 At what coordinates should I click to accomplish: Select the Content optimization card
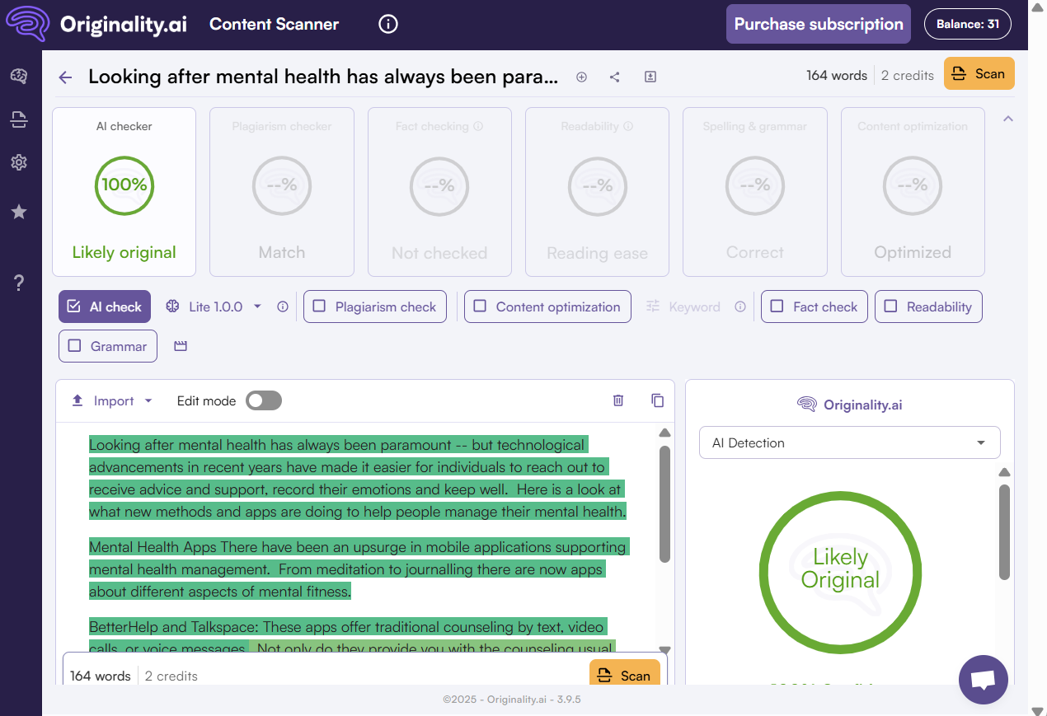point(913,192)
